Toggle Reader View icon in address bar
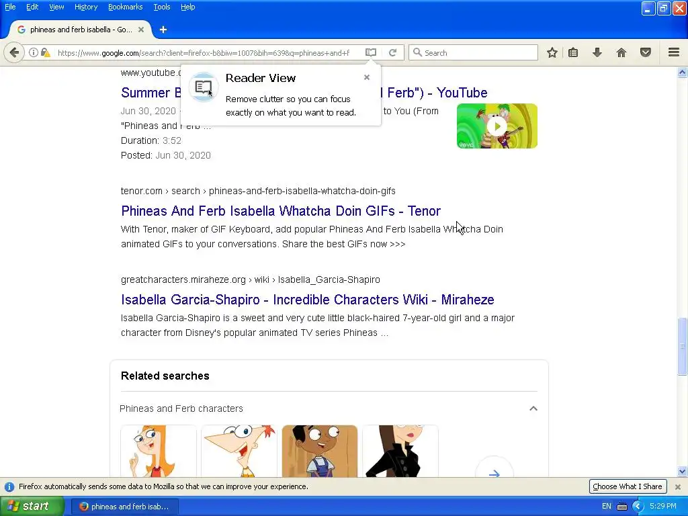 tap(371, 52)
